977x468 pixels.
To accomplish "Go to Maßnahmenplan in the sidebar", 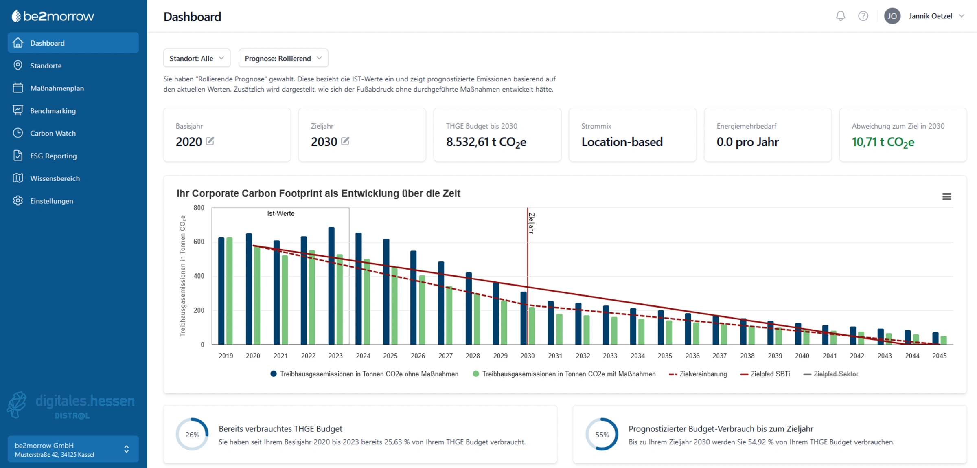I will tap(57, 88).
